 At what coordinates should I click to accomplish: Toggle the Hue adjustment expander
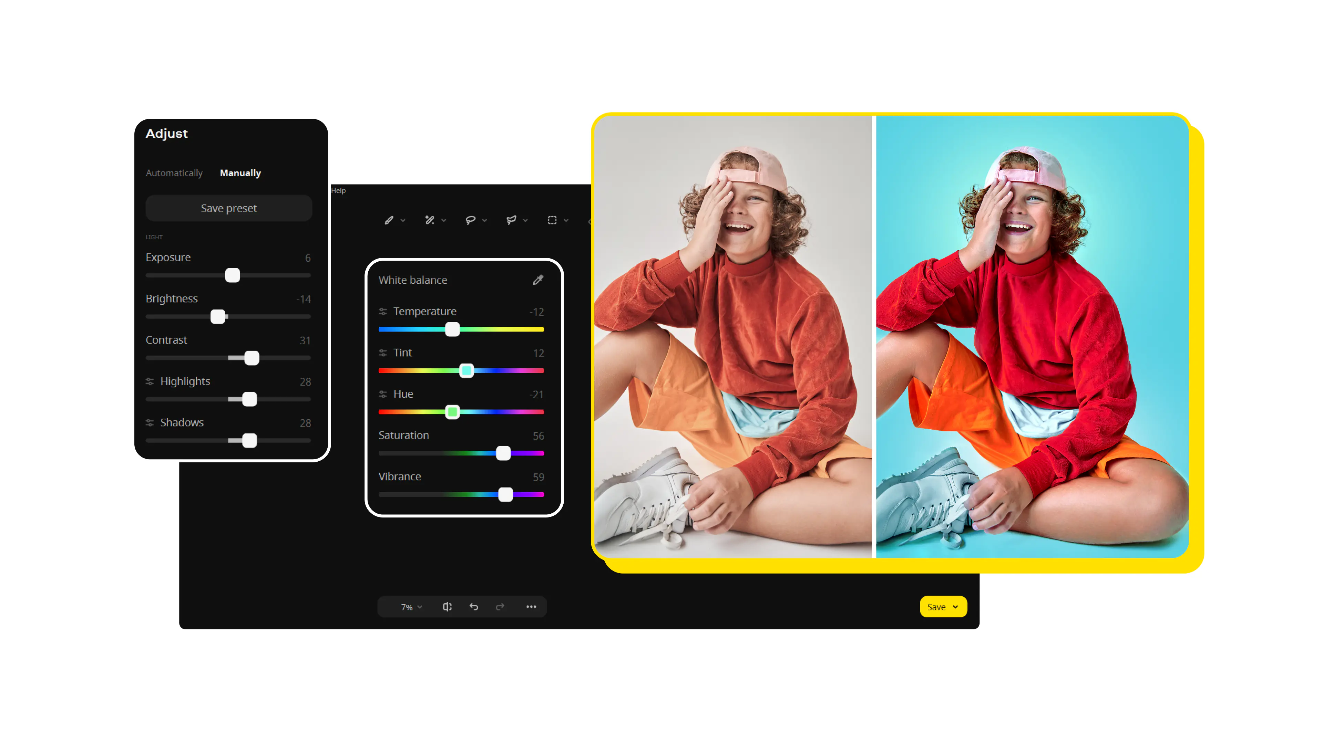click(383, 394)
